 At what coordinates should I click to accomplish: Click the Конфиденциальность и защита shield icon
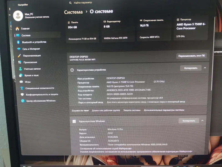pyautogui.click(x=22, y=95)
